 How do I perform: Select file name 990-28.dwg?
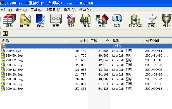pyautogui.click(x=14, y=74)
